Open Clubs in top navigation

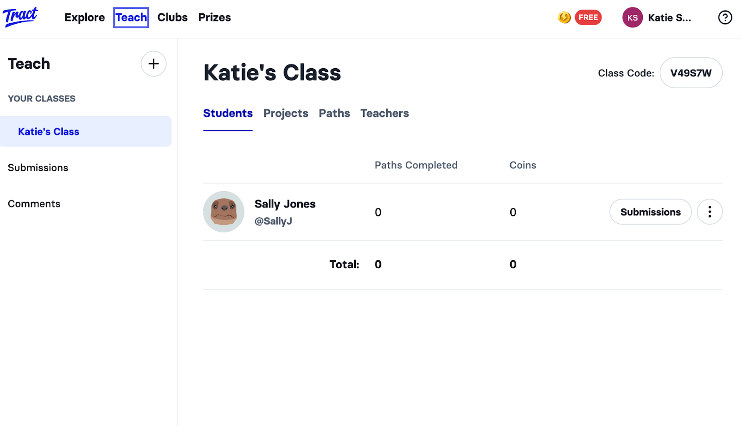point(173,18)
